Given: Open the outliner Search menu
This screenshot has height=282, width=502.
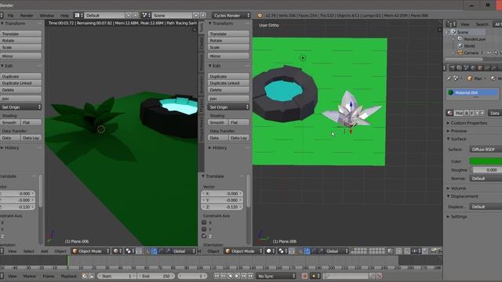Looking at the screenshot, I should point(482,24).
